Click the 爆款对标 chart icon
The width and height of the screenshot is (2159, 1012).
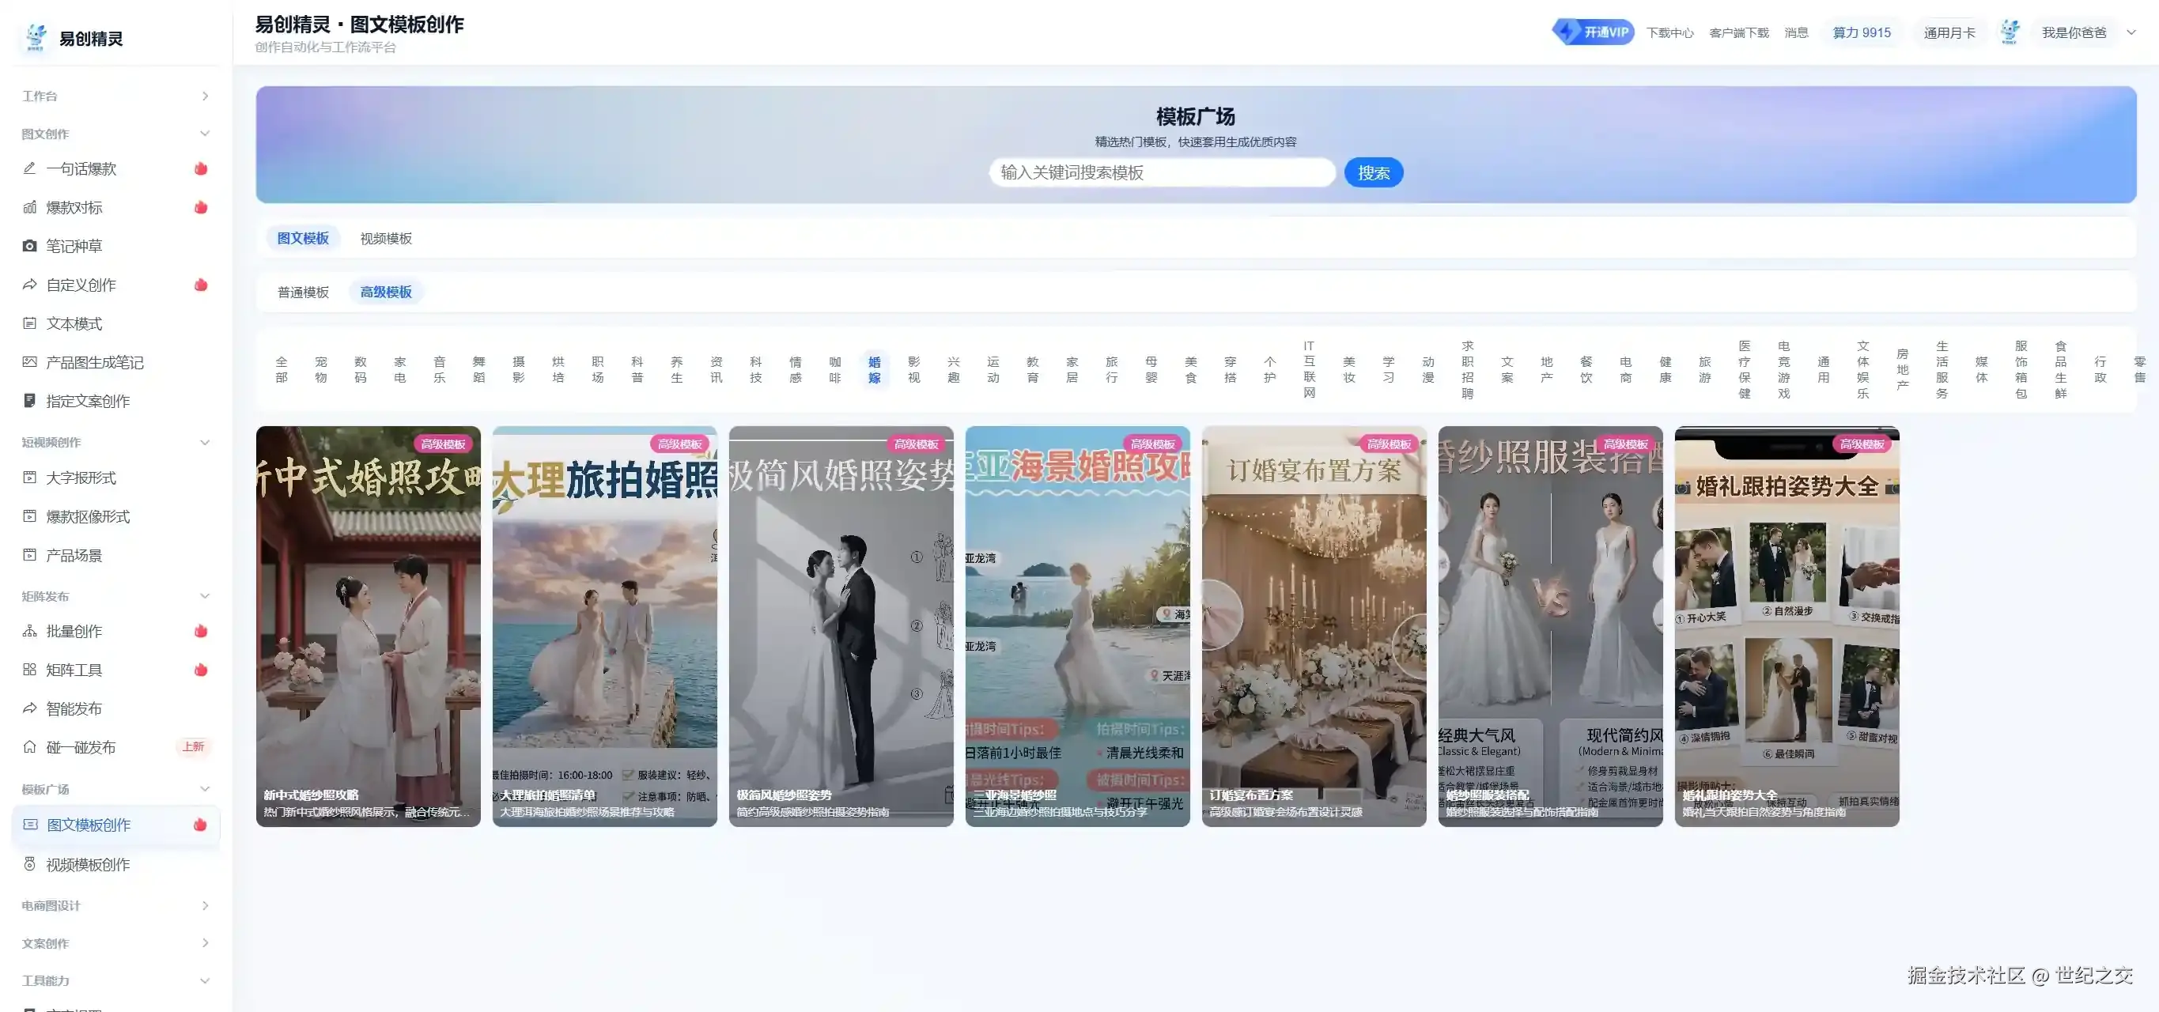point(29,207)
